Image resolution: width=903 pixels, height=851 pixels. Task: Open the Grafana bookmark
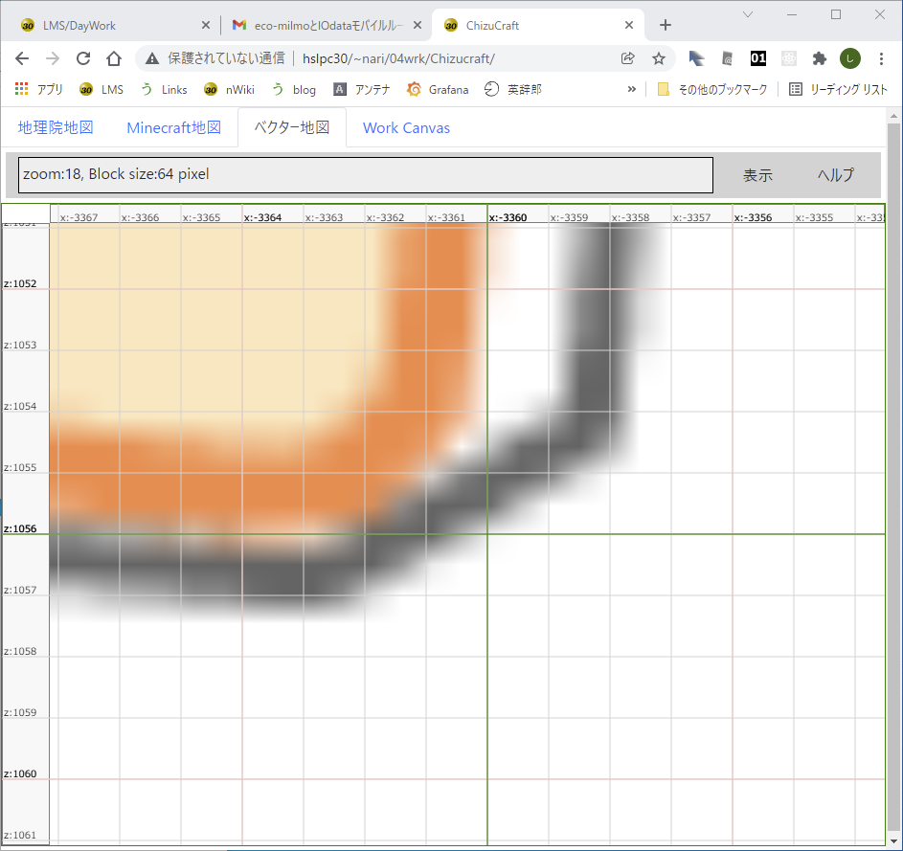tap(439, 89)
